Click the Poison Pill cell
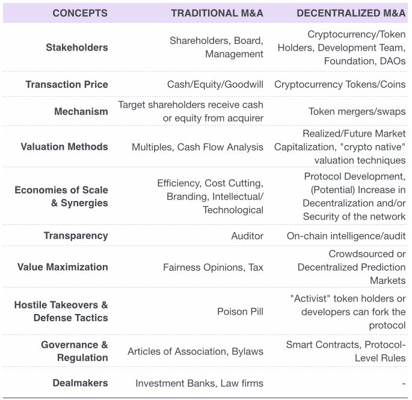The width and height of the screenshot is (412, 400). [x=240, y=312]
